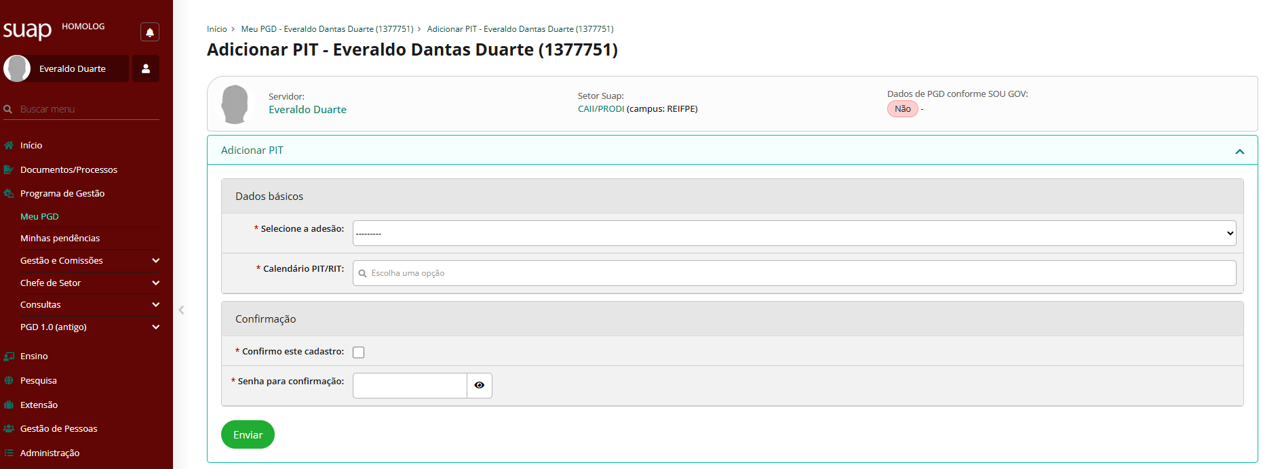Open the Extensão menu
1263x469 pixels.
click(39, 405)
